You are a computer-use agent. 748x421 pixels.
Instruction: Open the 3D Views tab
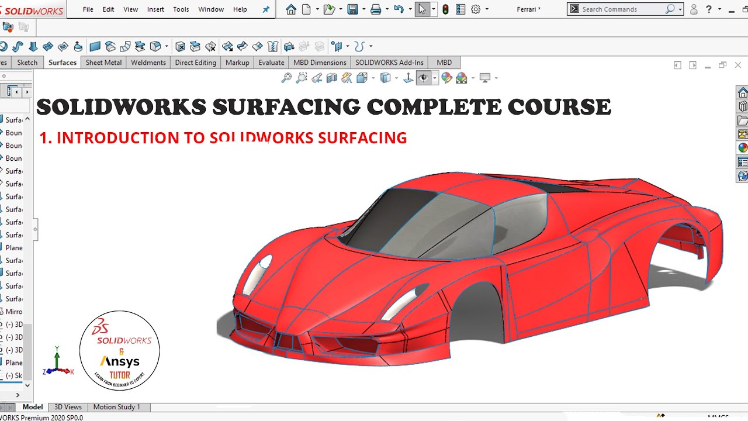click(68, 407)
